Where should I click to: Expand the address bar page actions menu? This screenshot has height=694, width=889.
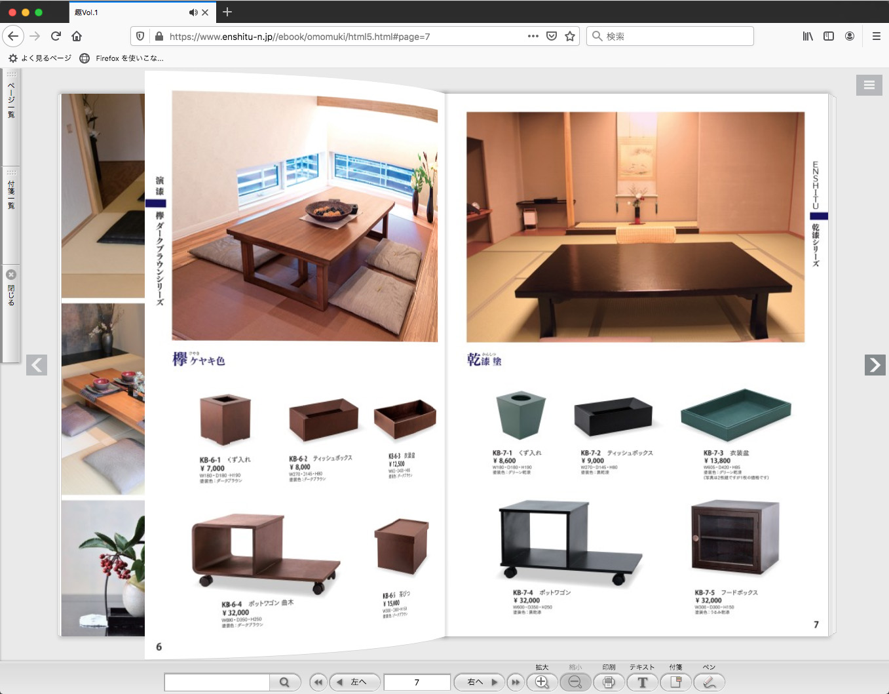click(533, 36)
